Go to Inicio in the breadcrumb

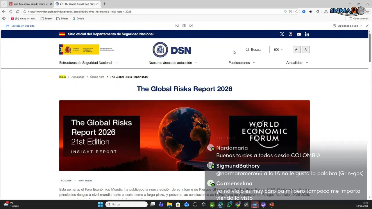(62, 77)
